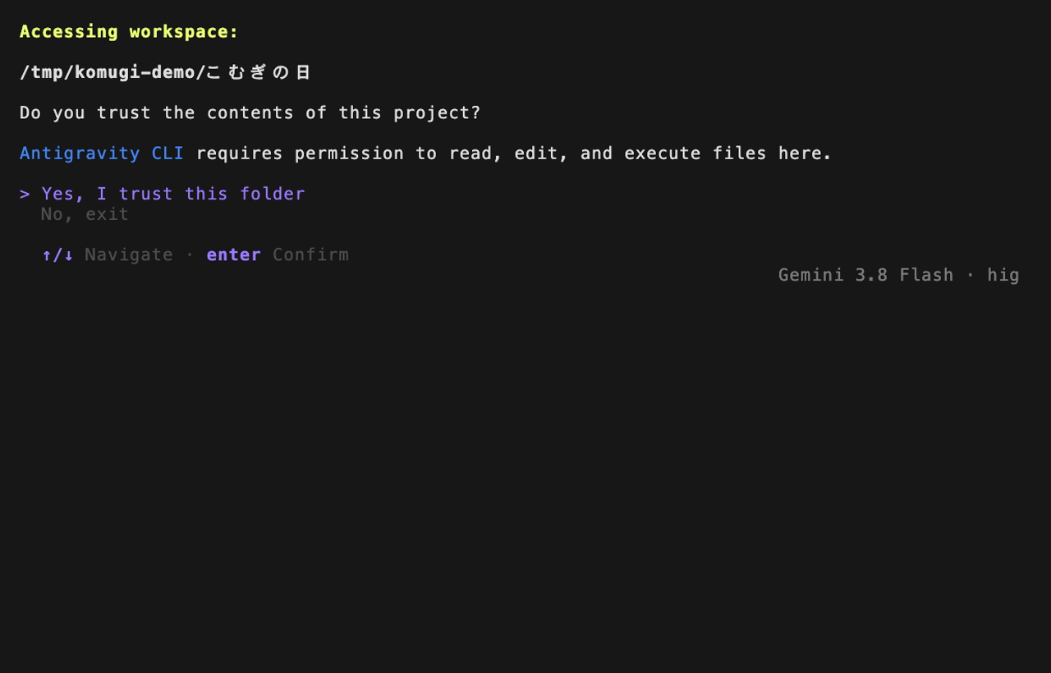Click the words "execute files here."
This screenshot has width=1051, height=673.
pyautogui.click(x=728, y=153)
